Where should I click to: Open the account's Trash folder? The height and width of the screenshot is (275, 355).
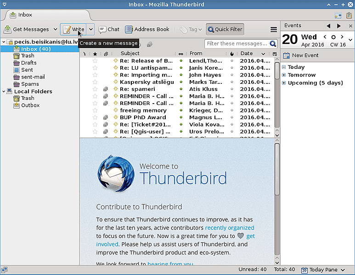pyautogui.click(x=28, y=56)
